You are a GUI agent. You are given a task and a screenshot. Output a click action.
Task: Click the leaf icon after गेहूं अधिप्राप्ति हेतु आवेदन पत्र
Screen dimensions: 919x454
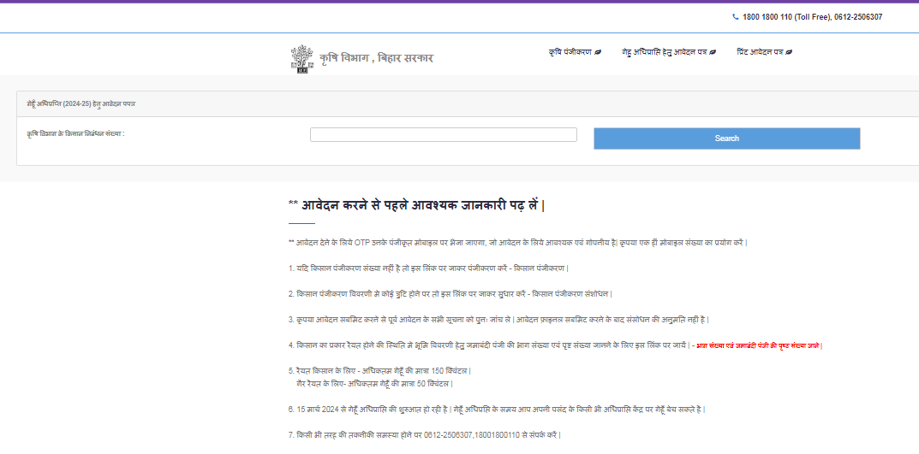coord(713,53)
